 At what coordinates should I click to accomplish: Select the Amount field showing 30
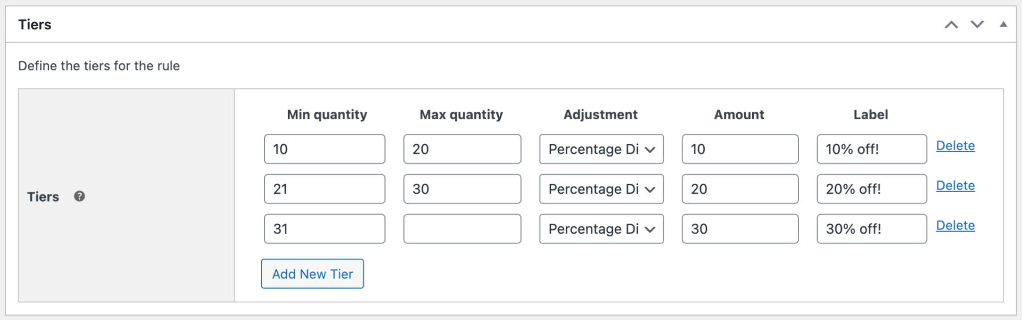tap(739, 229)
